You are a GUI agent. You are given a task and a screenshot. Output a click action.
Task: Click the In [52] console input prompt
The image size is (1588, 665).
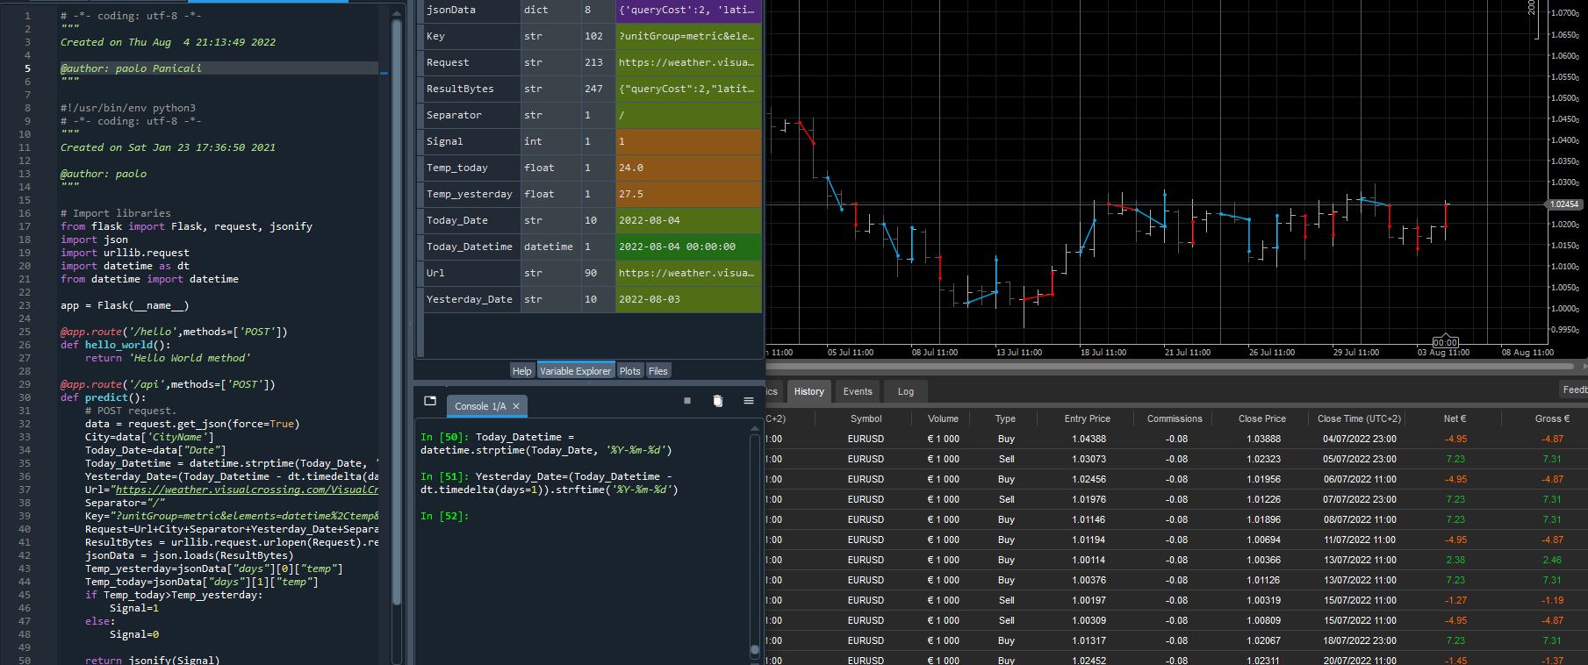445,516
